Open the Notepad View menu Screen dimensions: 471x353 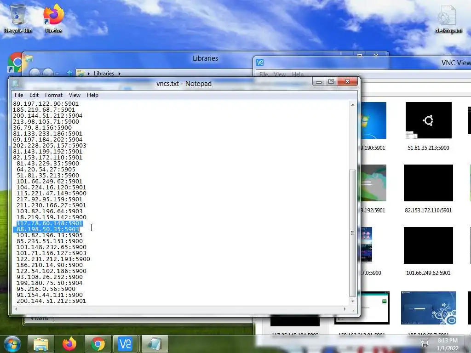tap(75, 95)
